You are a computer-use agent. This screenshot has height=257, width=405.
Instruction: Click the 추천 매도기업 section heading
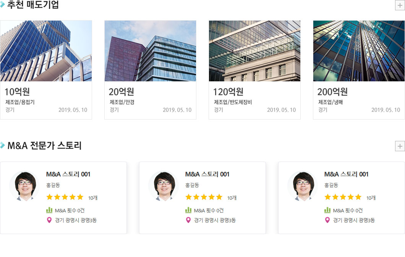pos(33,5)
